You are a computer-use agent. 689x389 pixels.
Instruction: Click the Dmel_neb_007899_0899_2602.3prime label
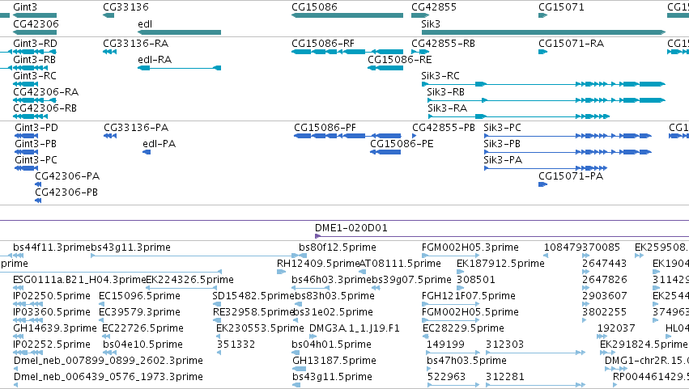tap(108, 361)
